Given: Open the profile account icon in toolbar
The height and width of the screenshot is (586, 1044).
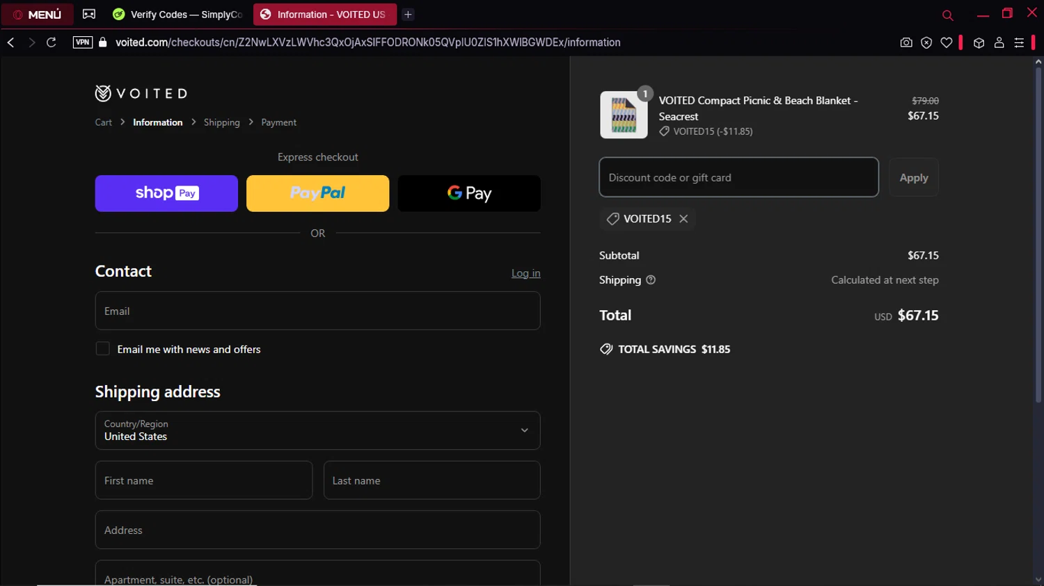Looking at the screenshot, I should (x=999, y=42).
